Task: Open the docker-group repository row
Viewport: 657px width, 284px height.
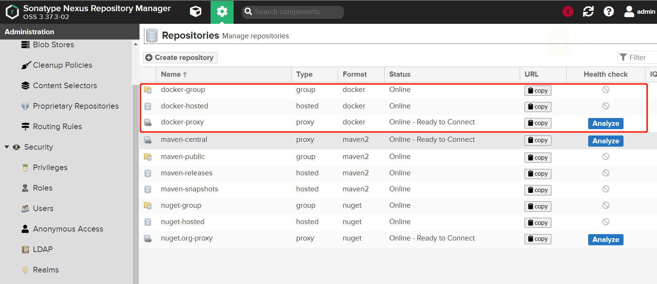Action: [398, 90]
